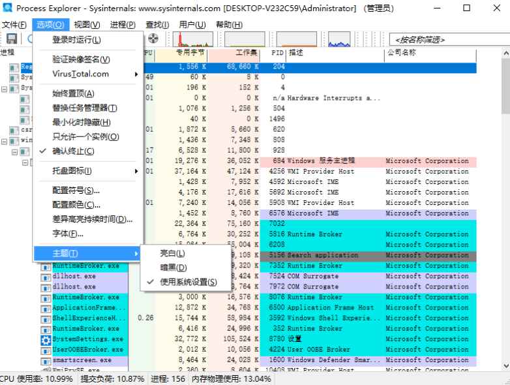Select the SystemSettings.exe process row
510x385 pixels.
click(258, 339)
